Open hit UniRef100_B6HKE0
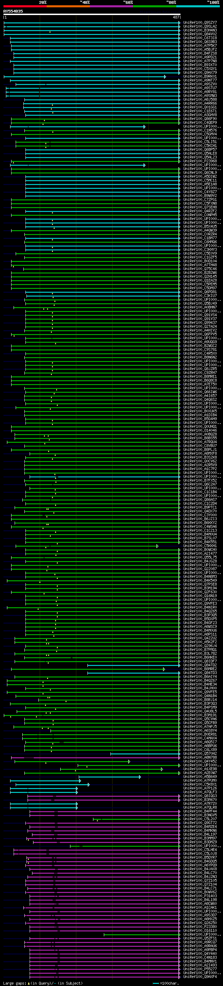223x986 pixels. point(200,658)
